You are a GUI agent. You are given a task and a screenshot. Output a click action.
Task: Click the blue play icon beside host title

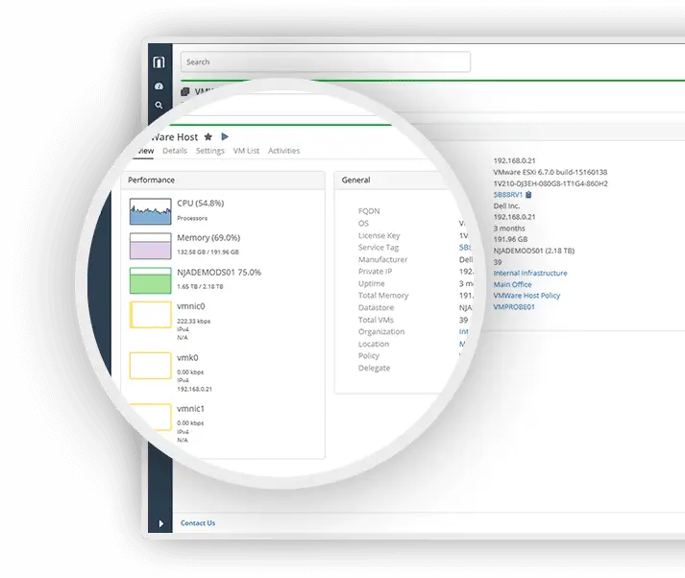225,136
